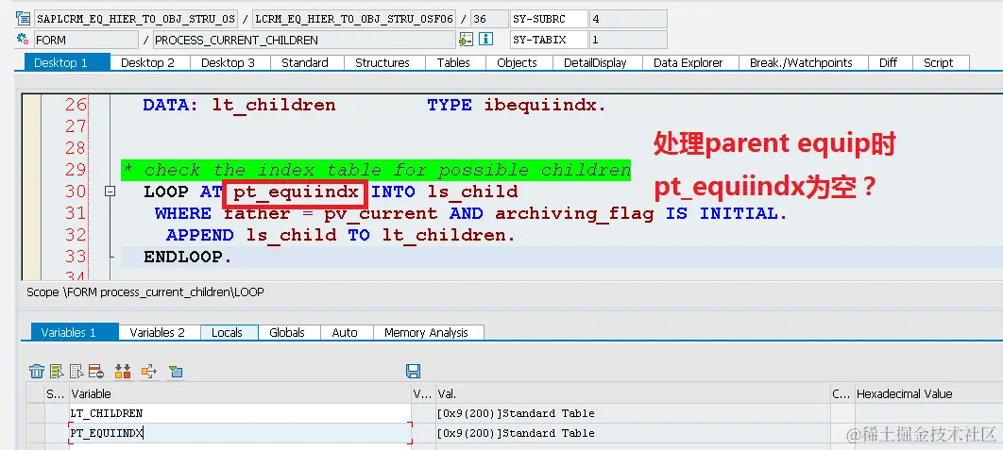Click the gears icon beside FORM field
Viewport: 1003px width, 450px height.
tap(23, 40)
